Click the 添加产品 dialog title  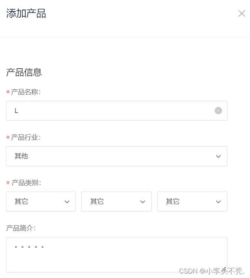(x=26, y=13)
